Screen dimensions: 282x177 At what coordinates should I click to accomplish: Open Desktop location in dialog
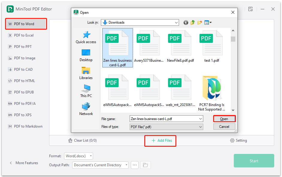click(86, 55)
